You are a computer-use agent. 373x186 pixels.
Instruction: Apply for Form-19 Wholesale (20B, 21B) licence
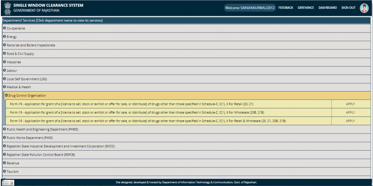(x=350, y=112)
